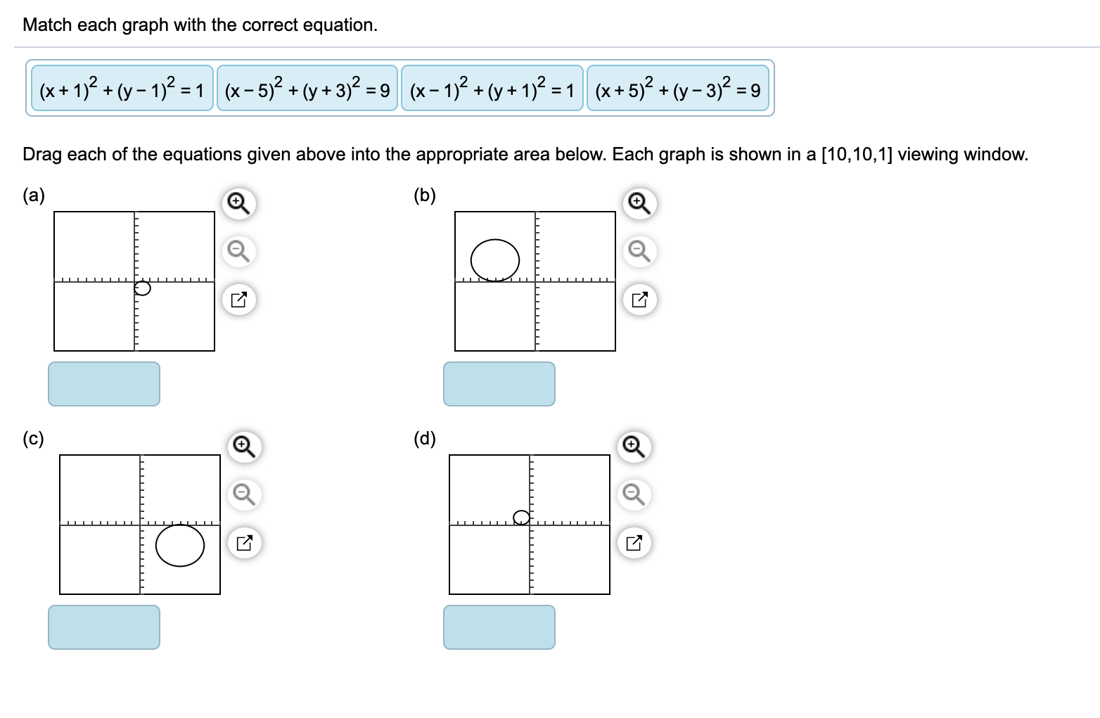The image size is (1100, 718).
Task: Zoom in on graph (a)
Action: click(x=238, y=203)
